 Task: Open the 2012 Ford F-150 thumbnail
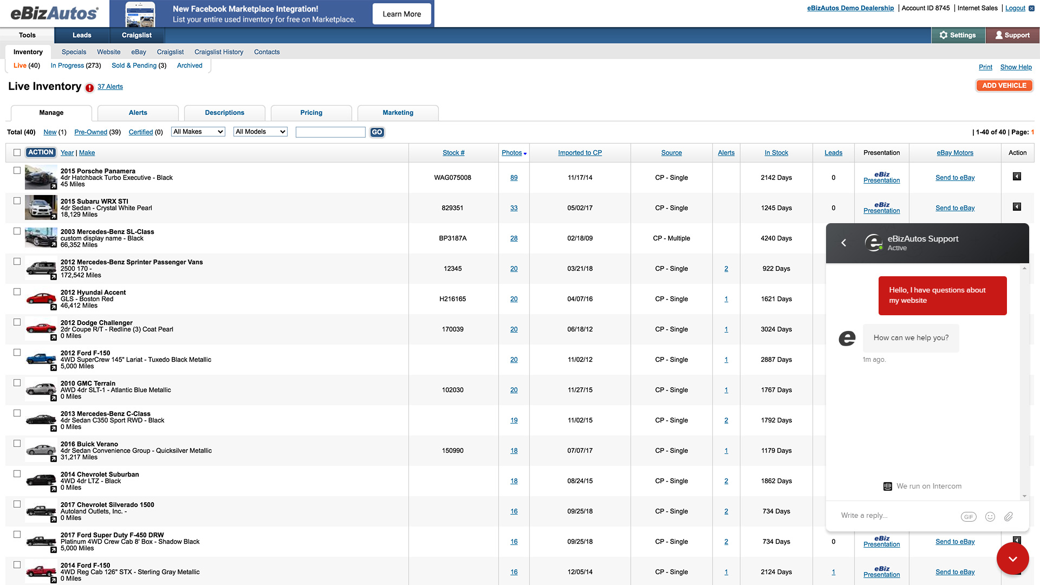41,359
